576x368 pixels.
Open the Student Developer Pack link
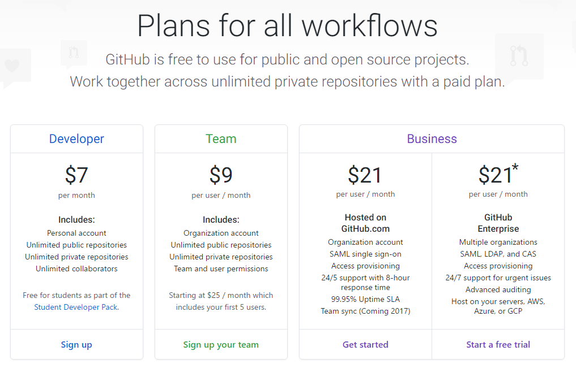coord(76,307)
